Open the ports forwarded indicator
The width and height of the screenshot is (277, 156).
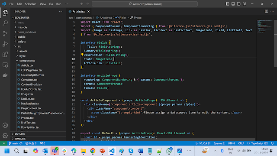(x=42, y=143)
